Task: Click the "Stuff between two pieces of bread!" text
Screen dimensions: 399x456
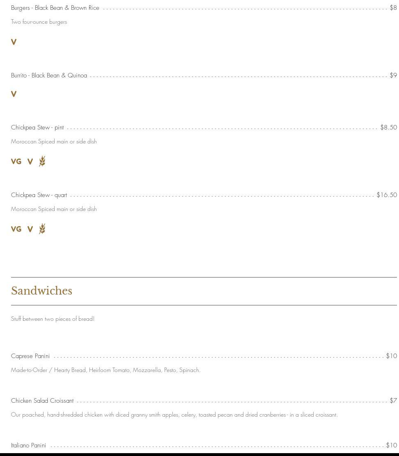Action: pyautogui.click(x=53, y=319)
